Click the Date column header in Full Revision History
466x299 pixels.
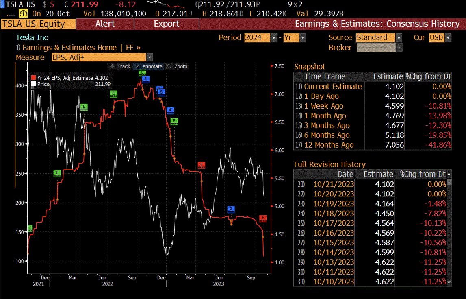pos(345,175)
